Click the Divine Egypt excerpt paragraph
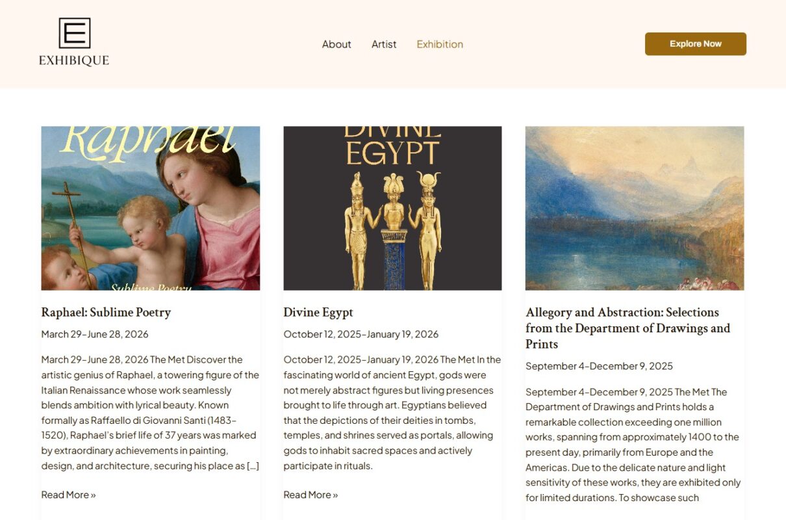 tap(392, 413)
